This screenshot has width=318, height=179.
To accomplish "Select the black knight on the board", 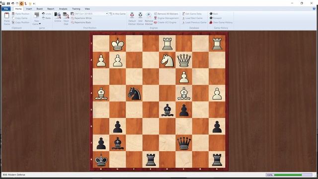I will [134, 93].
